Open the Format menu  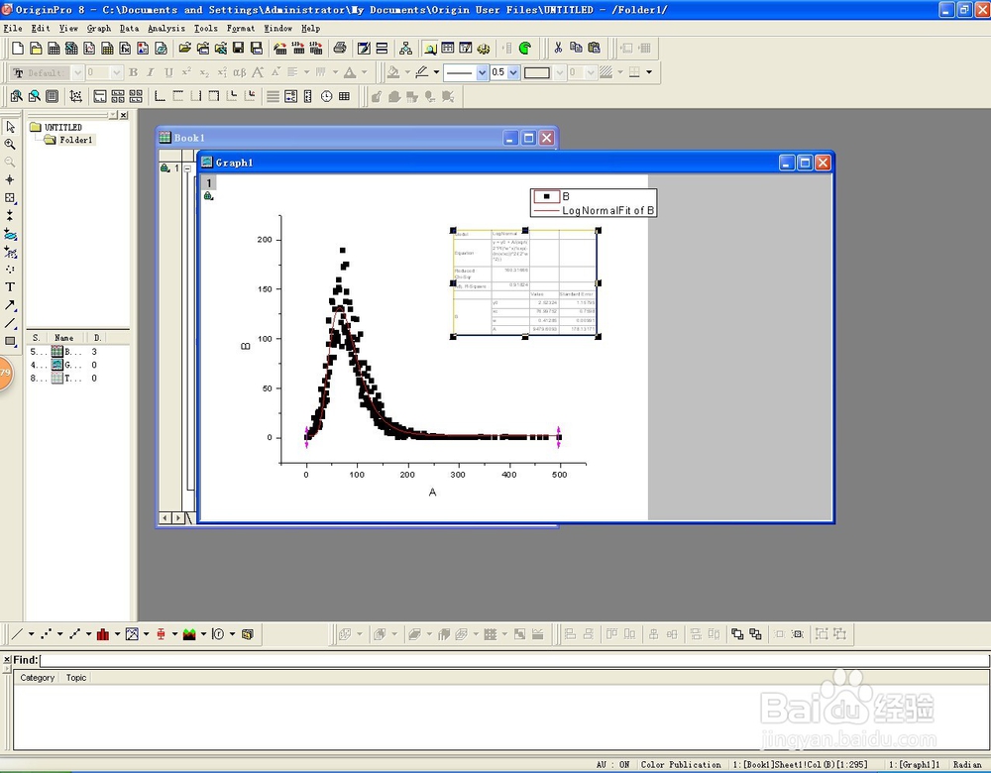coord(240,29)
